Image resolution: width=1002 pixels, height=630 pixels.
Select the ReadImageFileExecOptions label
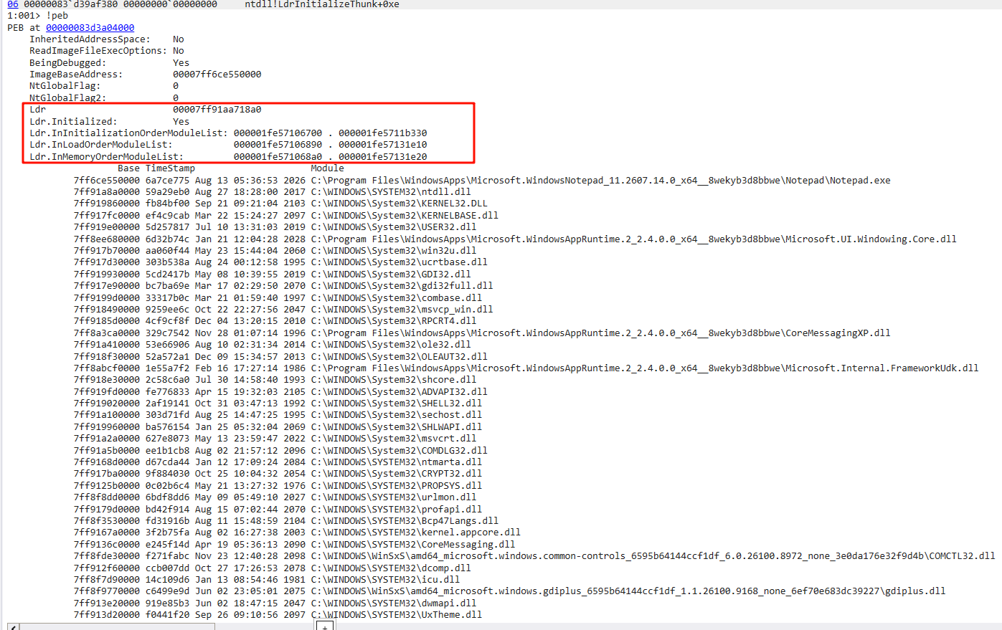point(98,51)
